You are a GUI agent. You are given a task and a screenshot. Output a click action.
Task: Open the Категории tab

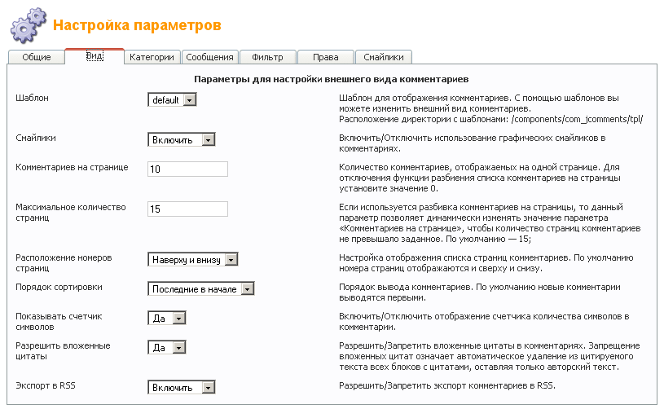[x=152, y=57]
